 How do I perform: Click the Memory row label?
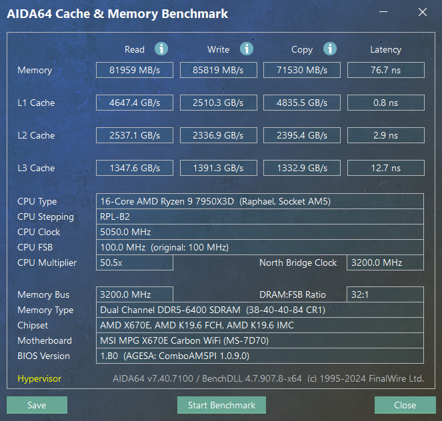35,70
